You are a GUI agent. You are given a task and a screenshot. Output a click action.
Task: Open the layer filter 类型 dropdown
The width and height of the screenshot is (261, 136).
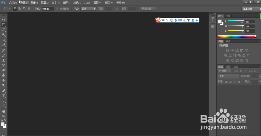224,71
